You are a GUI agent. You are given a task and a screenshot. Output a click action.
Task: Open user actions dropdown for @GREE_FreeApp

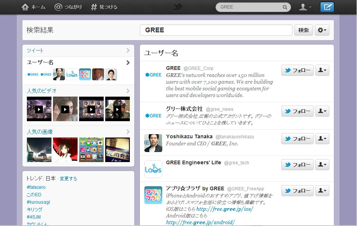point(322,191)
